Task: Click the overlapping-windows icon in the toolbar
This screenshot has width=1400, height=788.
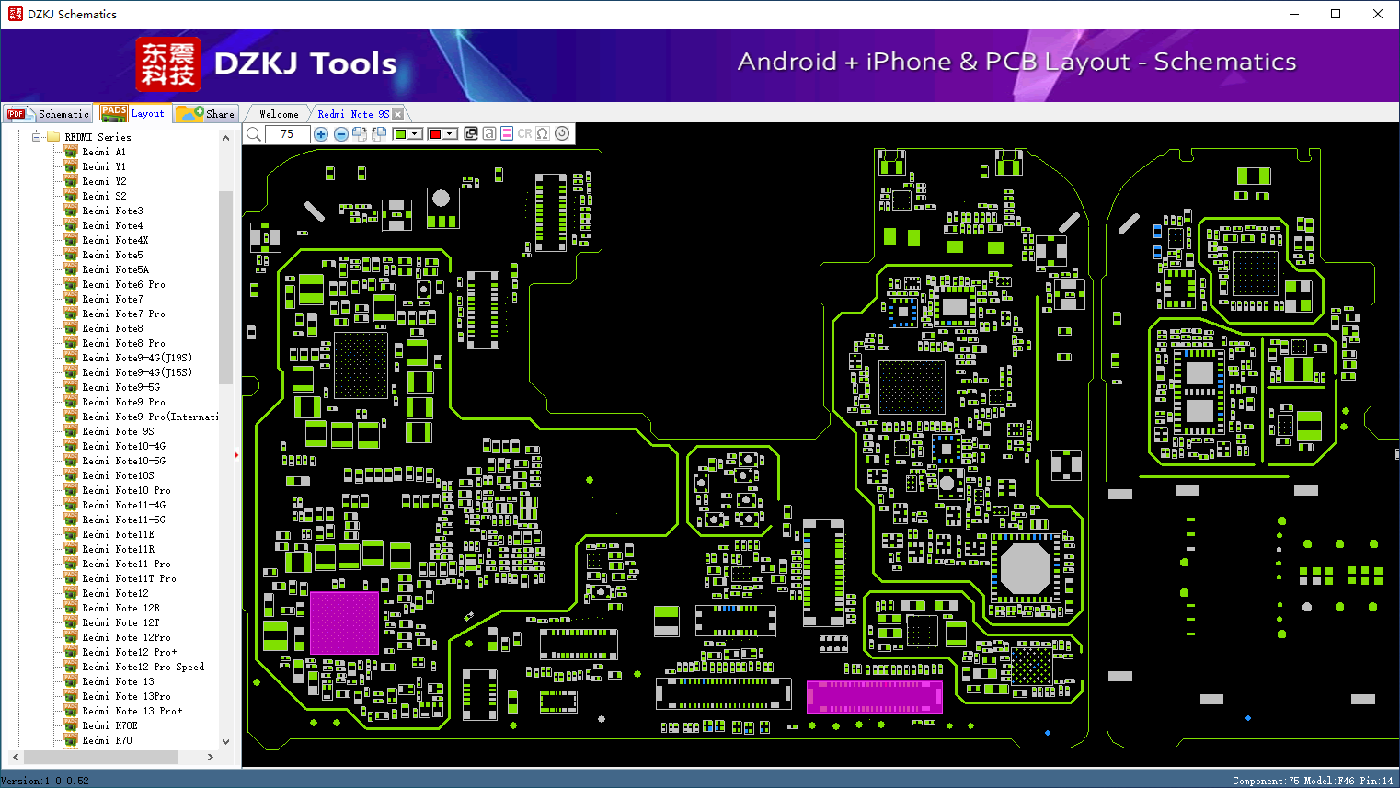Action: [471, 133]
